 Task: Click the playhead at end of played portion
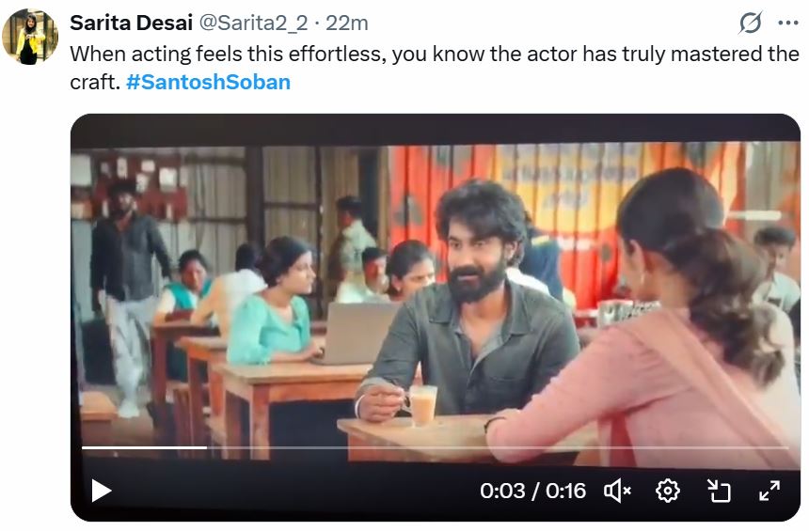pos(206,447)
